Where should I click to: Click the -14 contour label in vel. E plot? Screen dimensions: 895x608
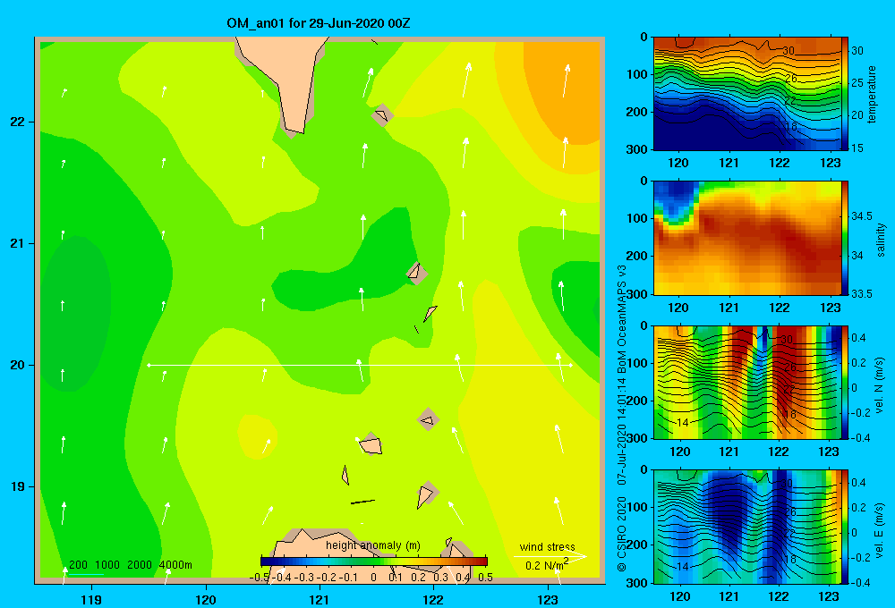pos(680,566)
